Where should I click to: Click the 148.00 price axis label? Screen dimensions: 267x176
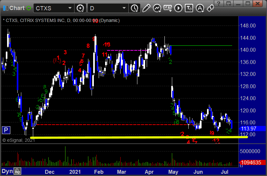click(248, 26)
